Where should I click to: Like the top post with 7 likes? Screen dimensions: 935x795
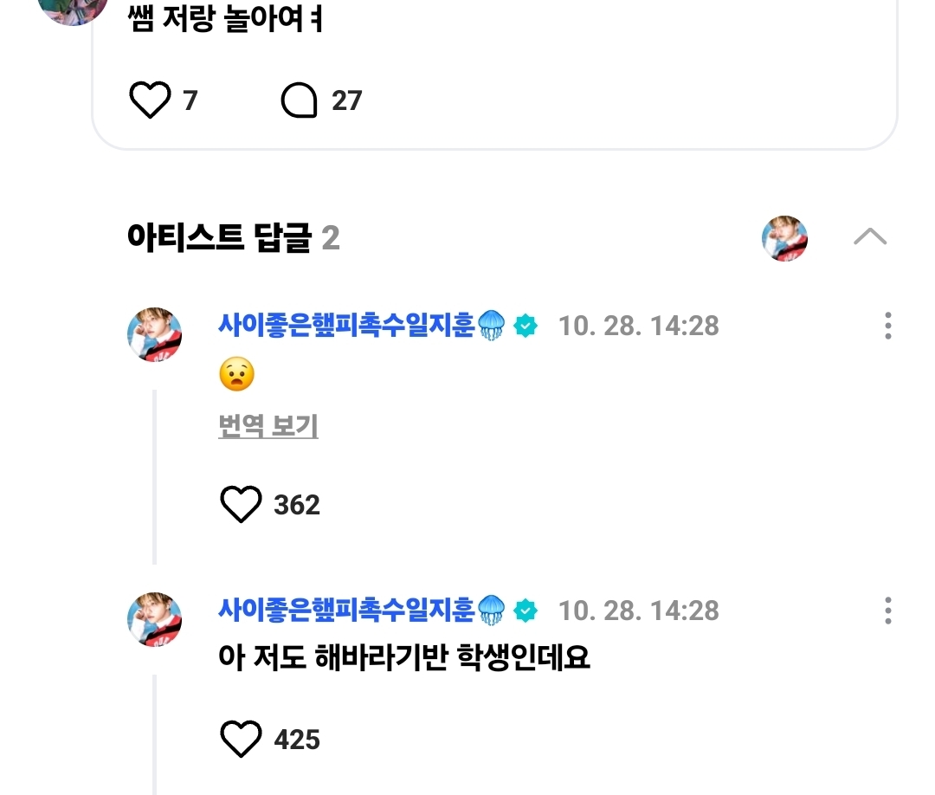pyautogui.click(x=150, y=100)
